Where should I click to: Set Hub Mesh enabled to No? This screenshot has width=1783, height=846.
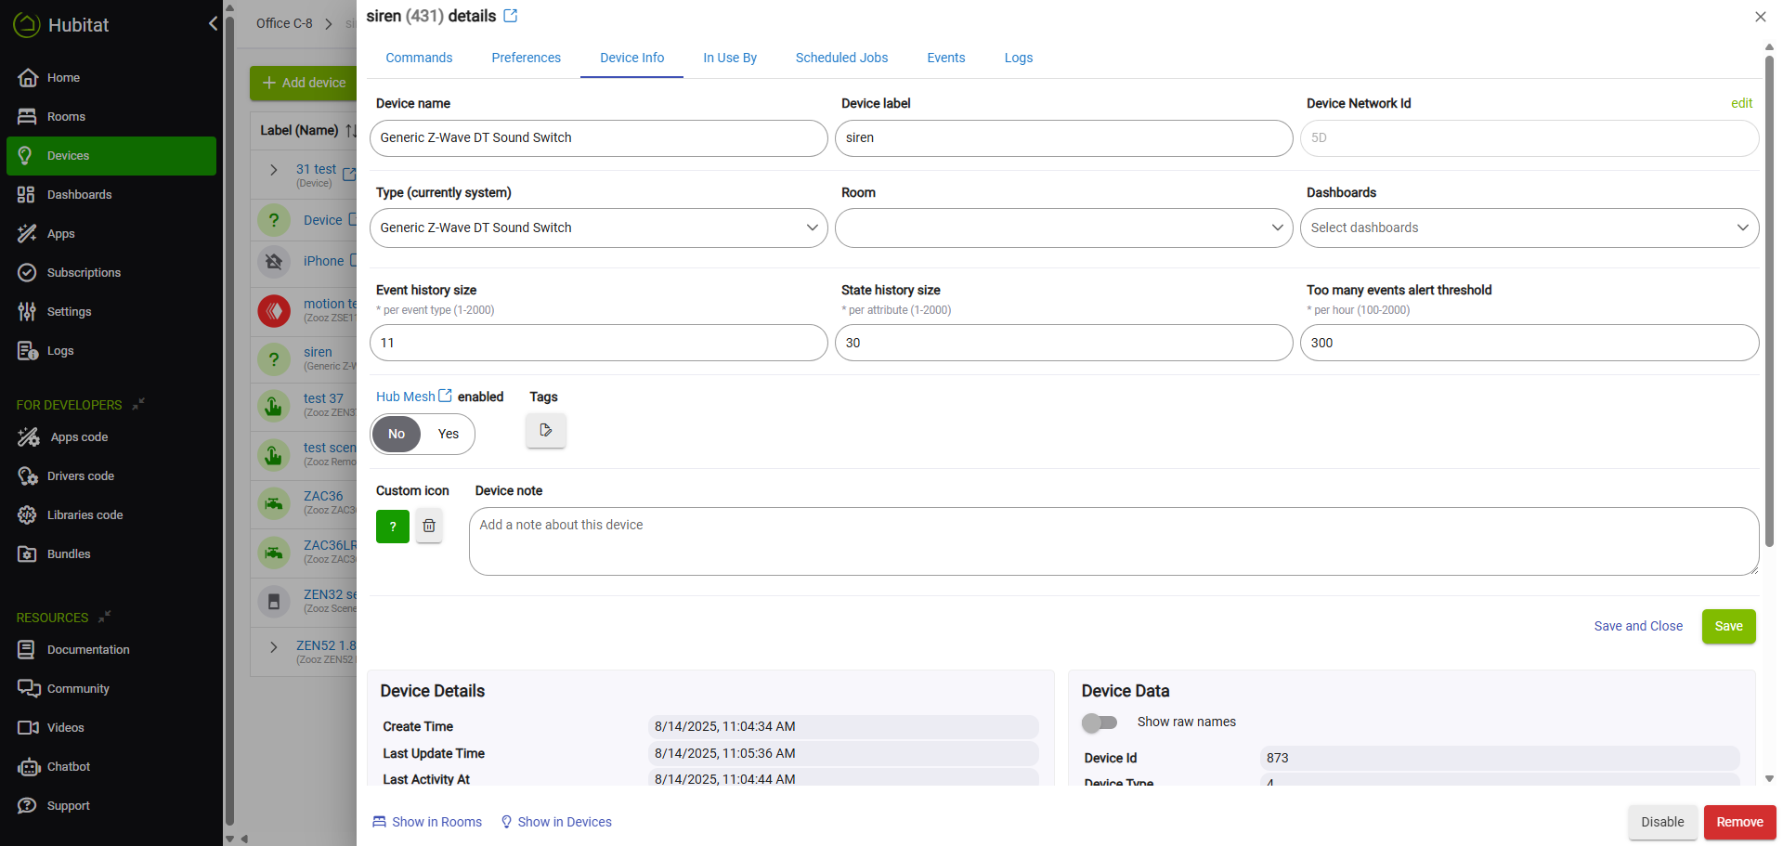(x=397, y=434)
